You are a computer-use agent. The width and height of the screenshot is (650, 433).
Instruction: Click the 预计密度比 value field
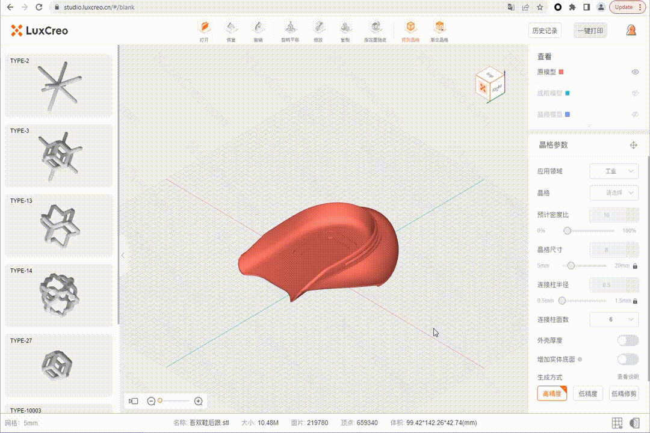tap(614, 215)
